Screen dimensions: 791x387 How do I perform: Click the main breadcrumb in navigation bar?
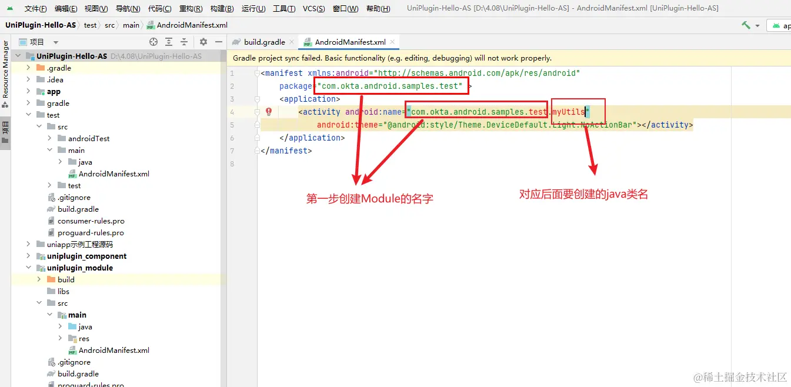131,25
